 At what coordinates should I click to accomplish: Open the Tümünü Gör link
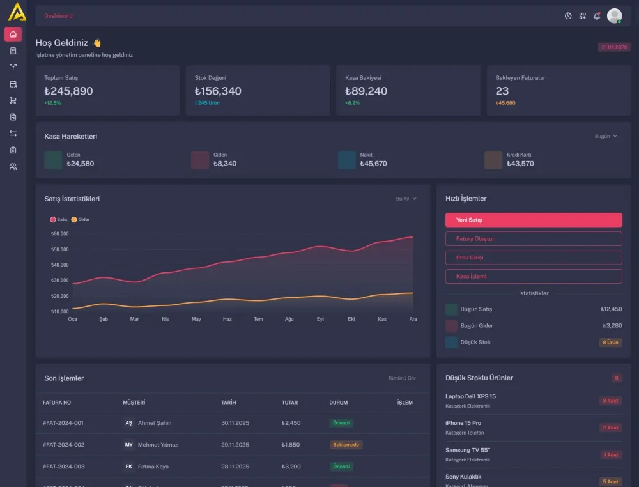tap(402, 378)
